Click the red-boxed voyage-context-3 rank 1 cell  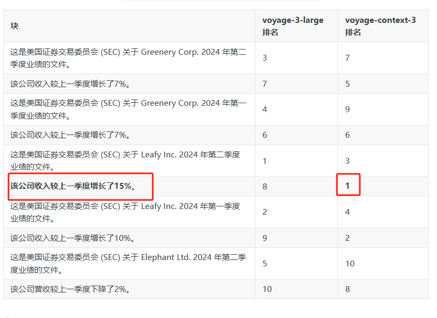(x=348, y=186)
